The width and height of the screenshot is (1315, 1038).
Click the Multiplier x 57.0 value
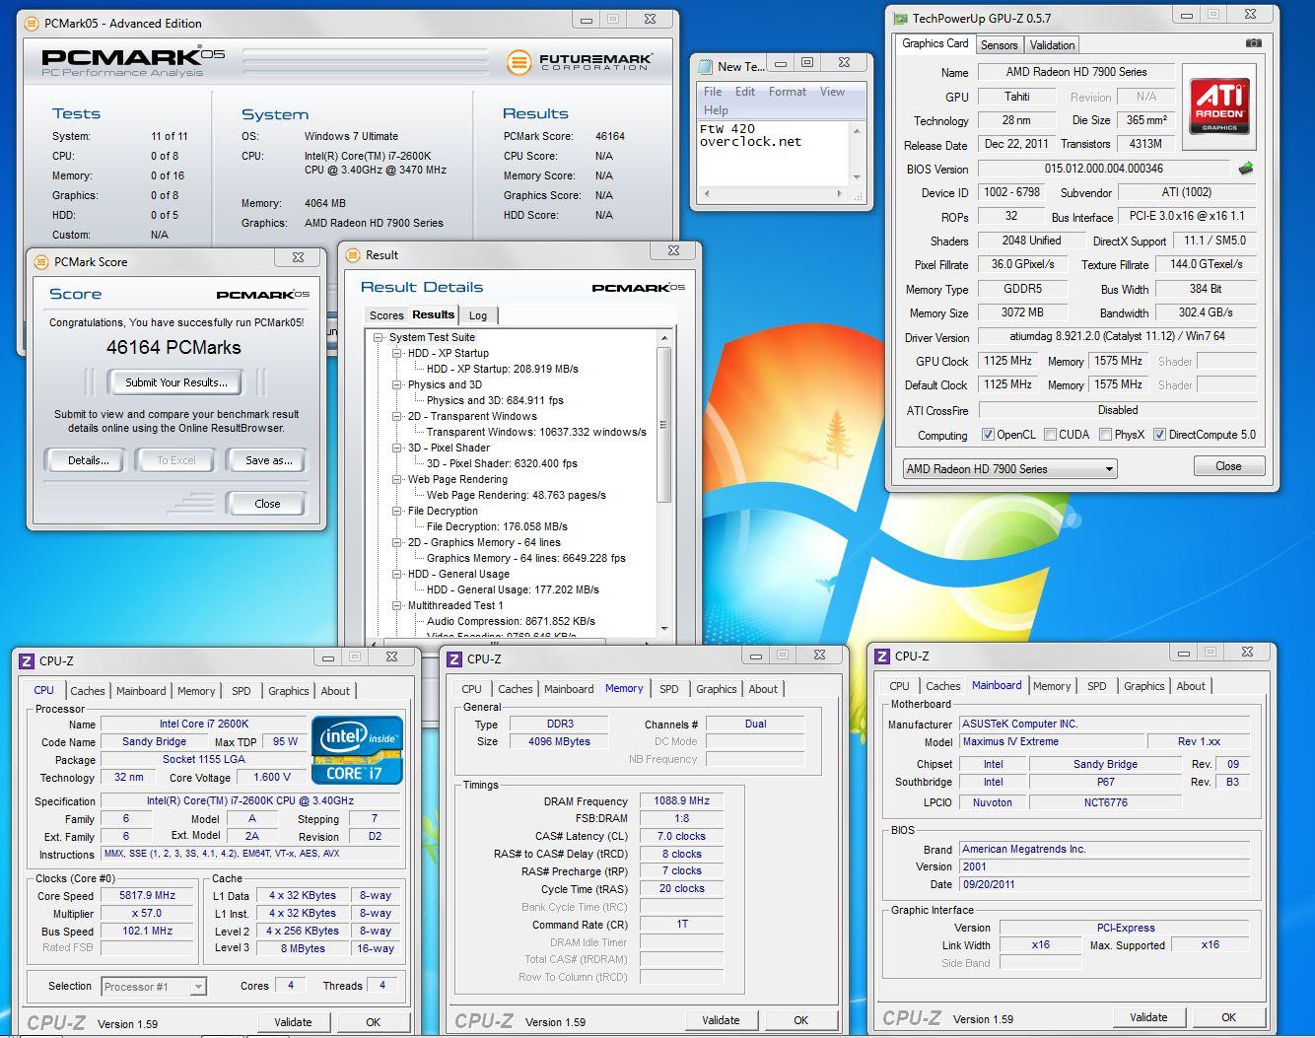147,914
